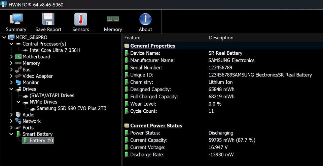This screenshot has width=323, height=166.
Task: Click the 59795 mWh (87.7 %) value
Action: coord(232,140)
